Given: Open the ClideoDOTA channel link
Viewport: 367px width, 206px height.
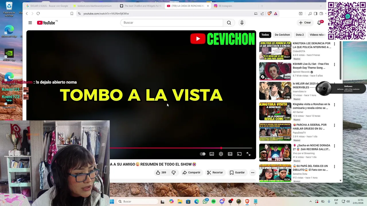Looking at the screenshot, I should pos(299,51).
